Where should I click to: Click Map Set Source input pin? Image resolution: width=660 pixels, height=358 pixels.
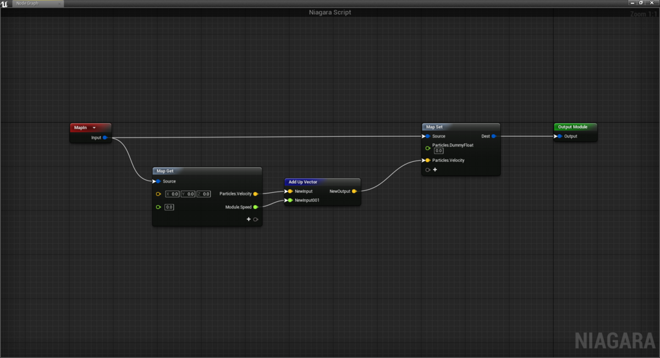[427, 137]
